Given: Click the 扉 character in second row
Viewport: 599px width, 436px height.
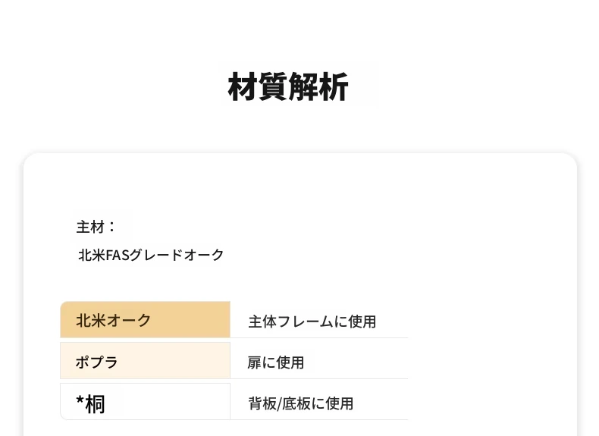Looking at the screenshot, I should point(255,362).
